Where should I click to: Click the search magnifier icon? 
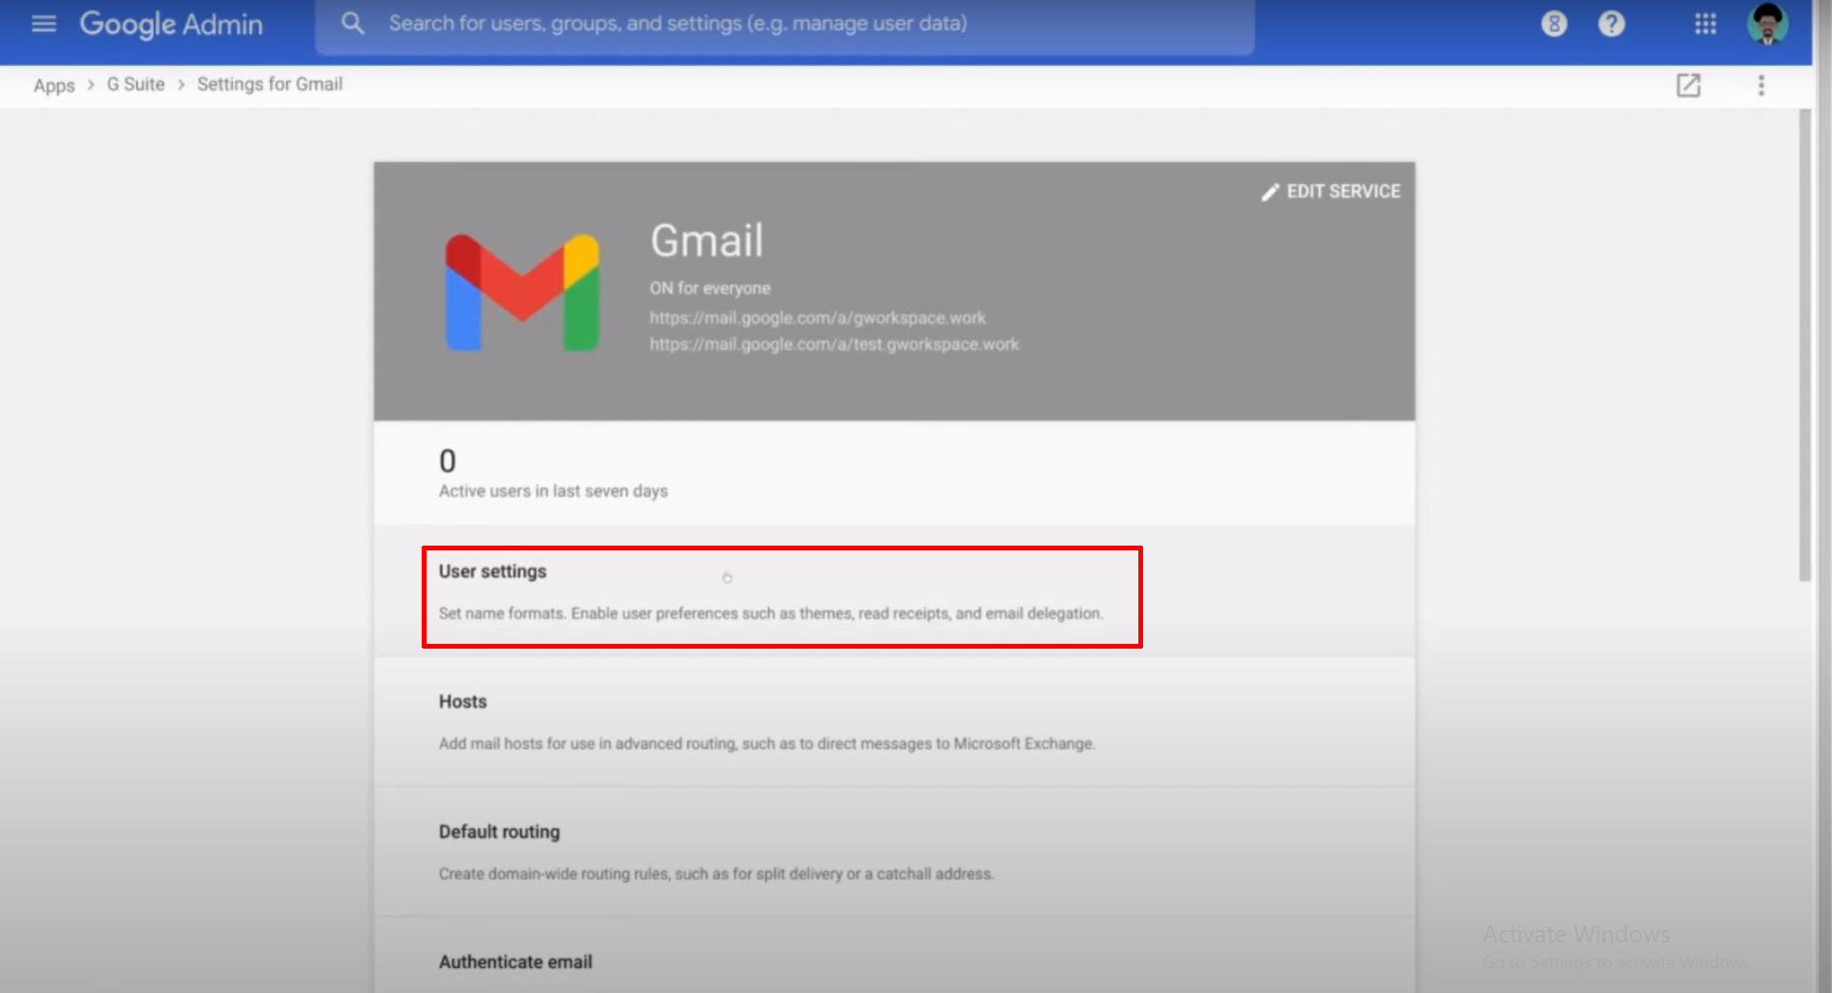click(352, 23)
